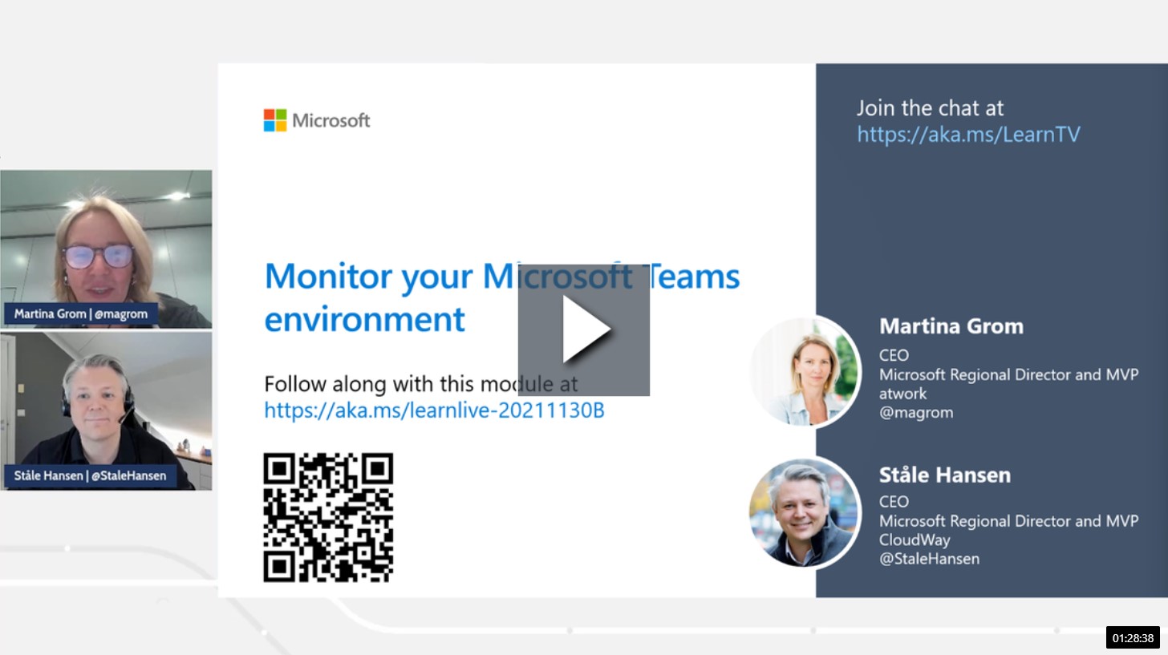Screen dimensions: 1168x655
Task: Click the 'Join the chat at' text
Action: coord(930,108)
